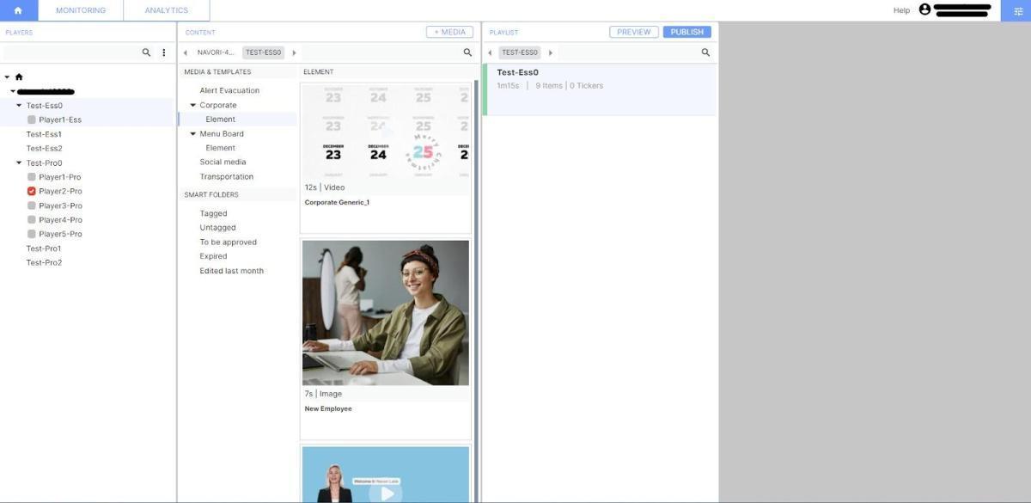Click the Content panel search icon
1031x503 pixels.
coord(467,52)
